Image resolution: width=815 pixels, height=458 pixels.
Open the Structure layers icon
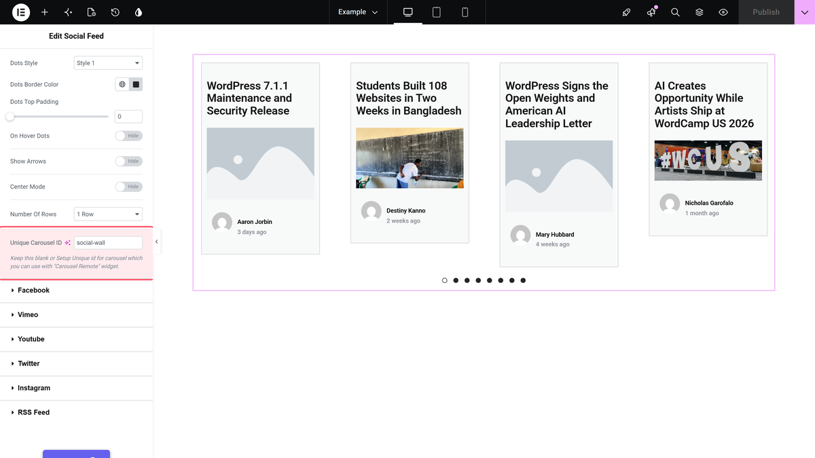[700, 12]
